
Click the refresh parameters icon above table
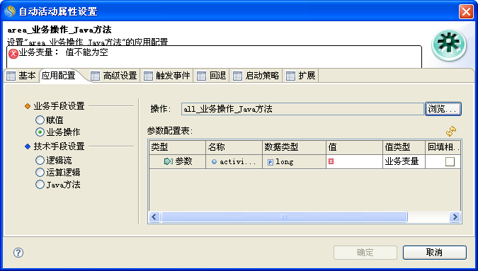[451, 131]
